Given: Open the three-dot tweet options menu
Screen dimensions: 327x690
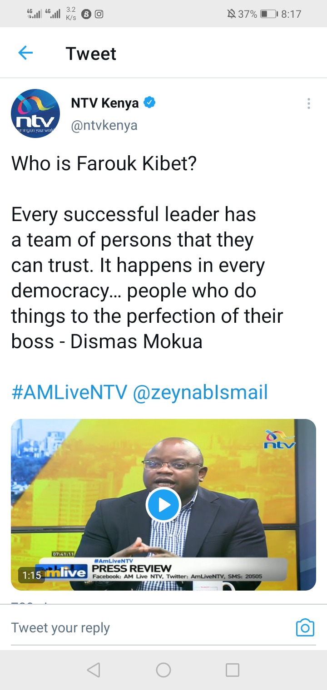Looking at the screenshot, I should tap(308, 103).
